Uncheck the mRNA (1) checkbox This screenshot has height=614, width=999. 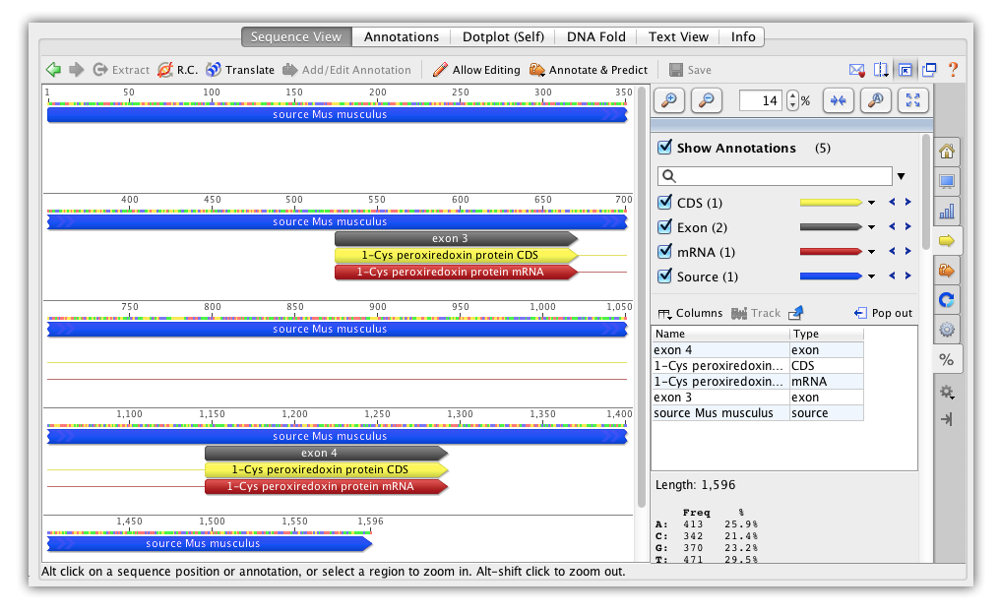click(664, 251)
